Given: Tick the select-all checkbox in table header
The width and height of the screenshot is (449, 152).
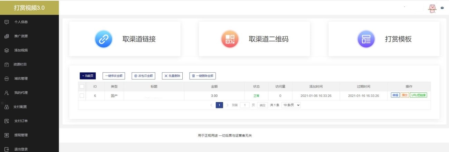Looking at the screenshot, I should pyautogui.click(x=82, y=87).
